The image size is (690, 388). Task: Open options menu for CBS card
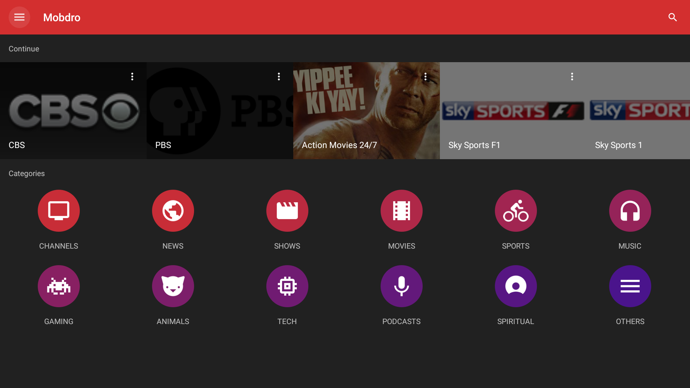[x=132, y=77]
